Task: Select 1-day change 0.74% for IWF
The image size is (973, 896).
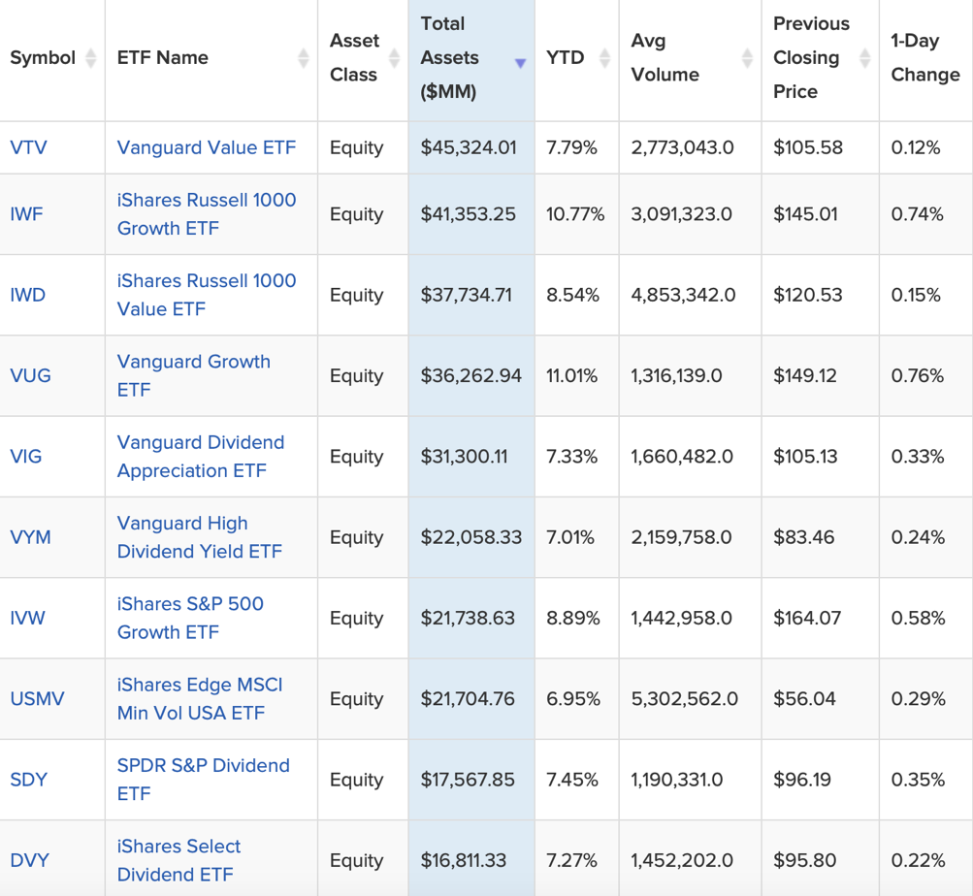Action: coord(917,214)
